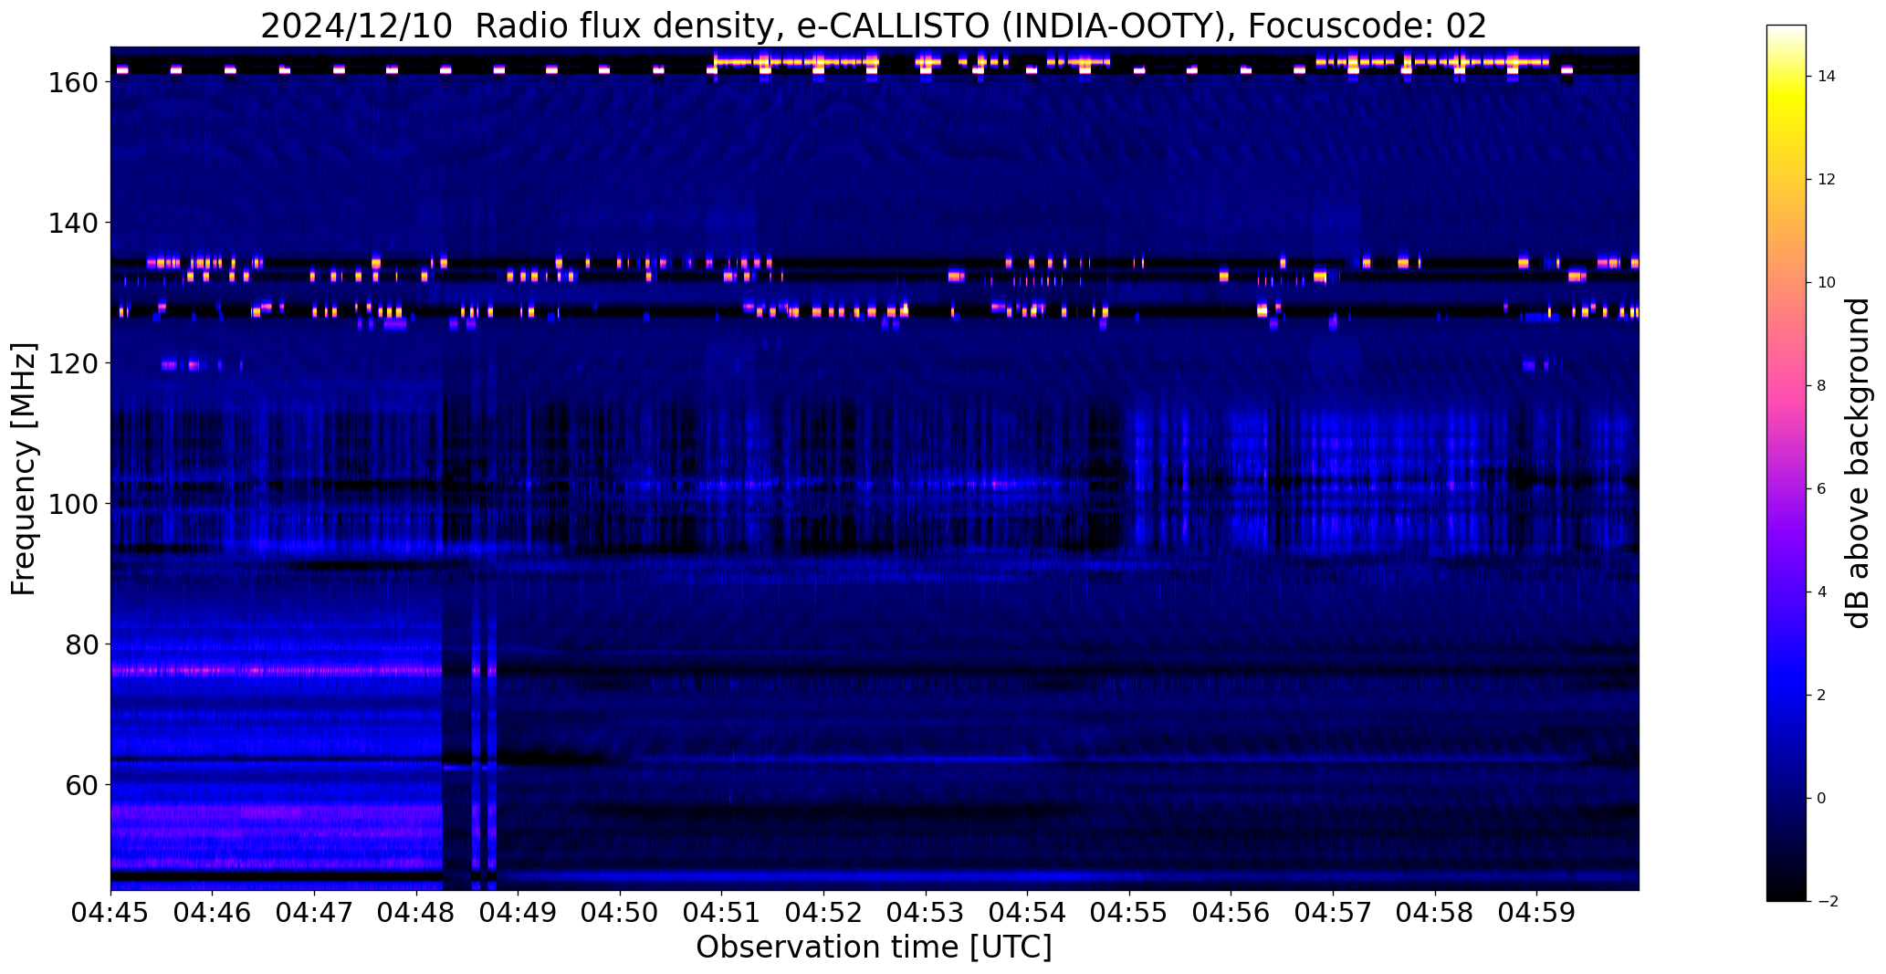1886x974 pixels.
Task: Click the 04:45 time tick label
Action: 110,913
